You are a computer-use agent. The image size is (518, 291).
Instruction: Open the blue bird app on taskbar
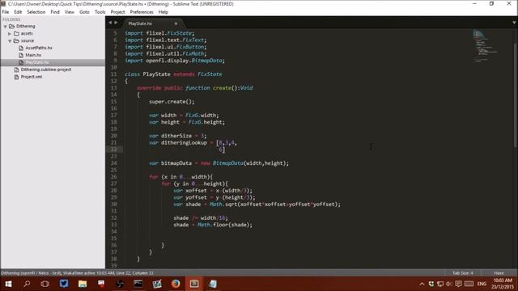point(64,284)
